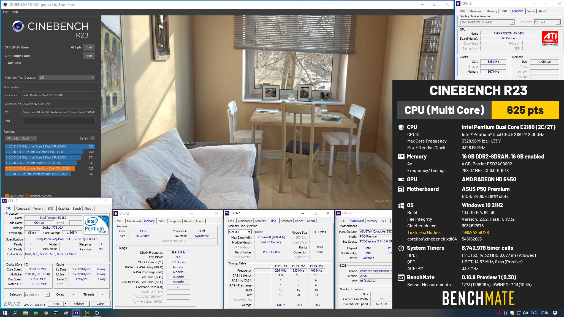Open Cinebench File menu
The image size is (564, 317).
click(x=5, y=12)
